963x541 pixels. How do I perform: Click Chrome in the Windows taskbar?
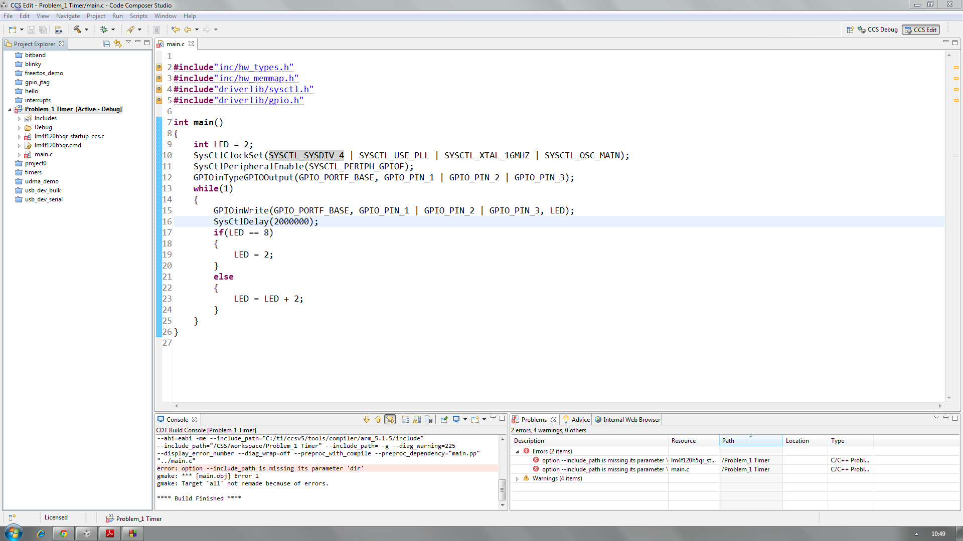pos(64,533)
